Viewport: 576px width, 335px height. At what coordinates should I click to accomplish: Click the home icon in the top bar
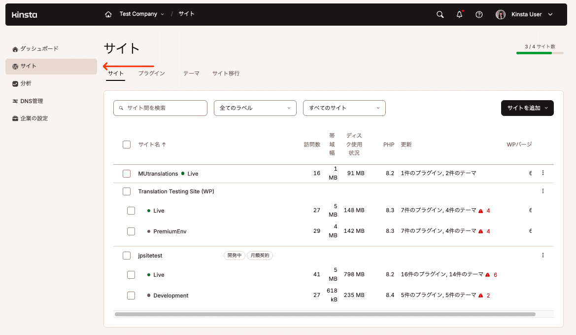tap(108, 14)
